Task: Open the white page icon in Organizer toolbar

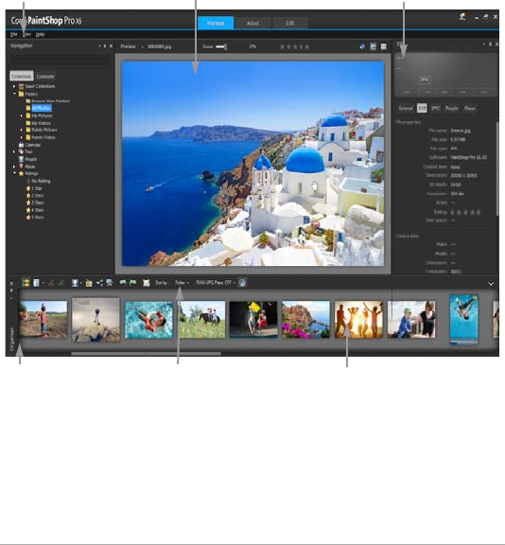Action: pos(36,283)
